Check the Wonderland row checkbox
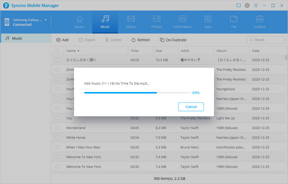Image resolution: width=288 pixels, height=184 pixels. (x=57, y=128)
